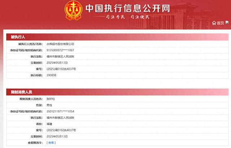This screenshot has width=231, height=148.
Task: Click the 查看限消令 label
Action: click(35, 143)
